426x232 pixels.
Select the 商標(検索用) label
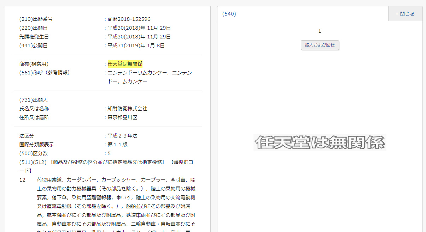[x=34, y=64]
